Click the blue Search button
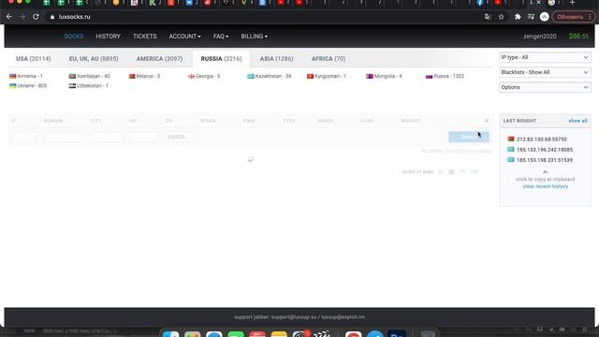This screenshot has height=337, width=599. coord(469,137)
